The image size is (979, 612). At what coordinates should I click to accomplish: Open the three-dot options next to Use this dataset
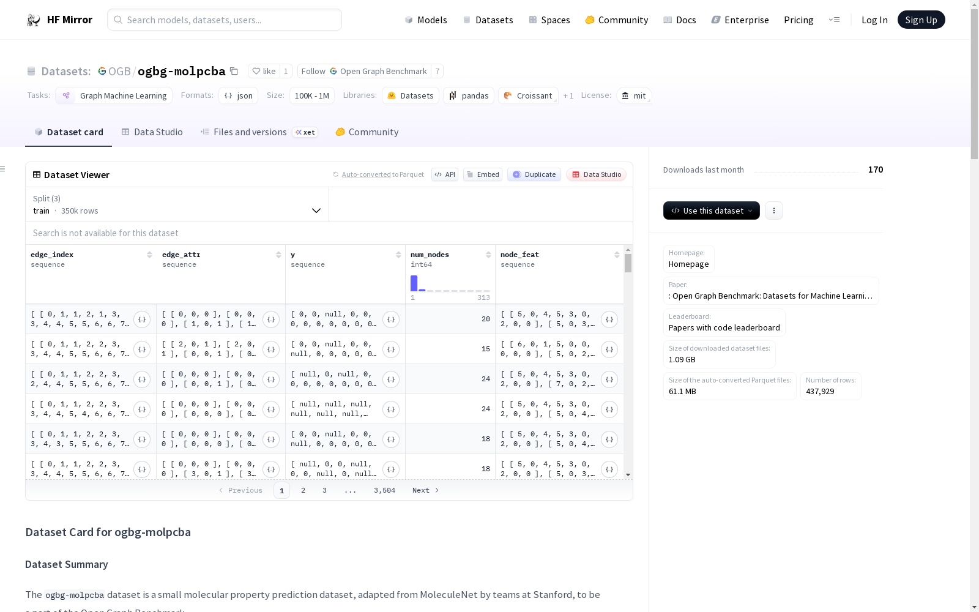774,211
